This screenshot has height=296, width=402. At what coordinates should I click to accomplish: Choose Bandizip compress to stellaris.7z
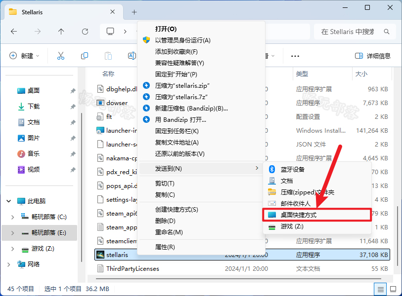(201, 97)
